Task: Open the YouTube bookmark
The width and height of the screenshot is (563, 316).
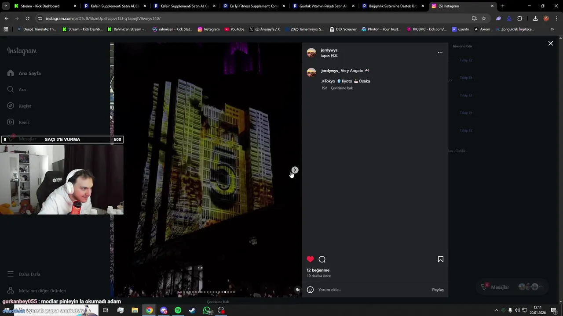Action: 234,29
